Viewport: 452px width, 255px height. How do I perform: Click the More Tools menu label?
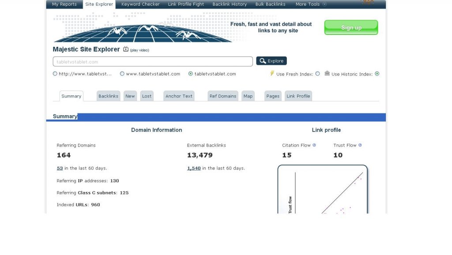pyautogui.click(x=308, y=4)
